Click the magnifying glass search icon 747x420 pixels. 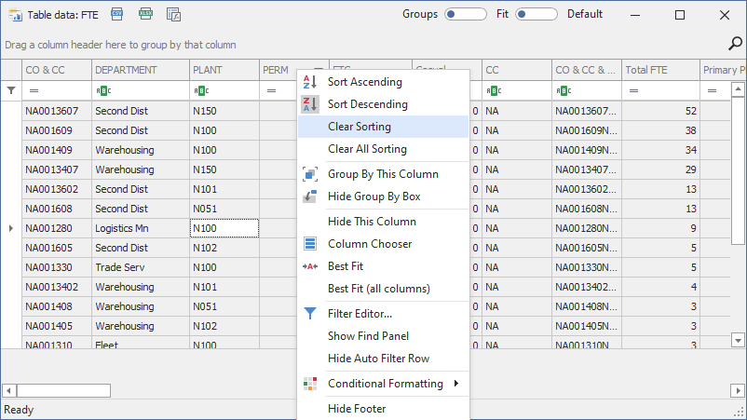[735, 44]
